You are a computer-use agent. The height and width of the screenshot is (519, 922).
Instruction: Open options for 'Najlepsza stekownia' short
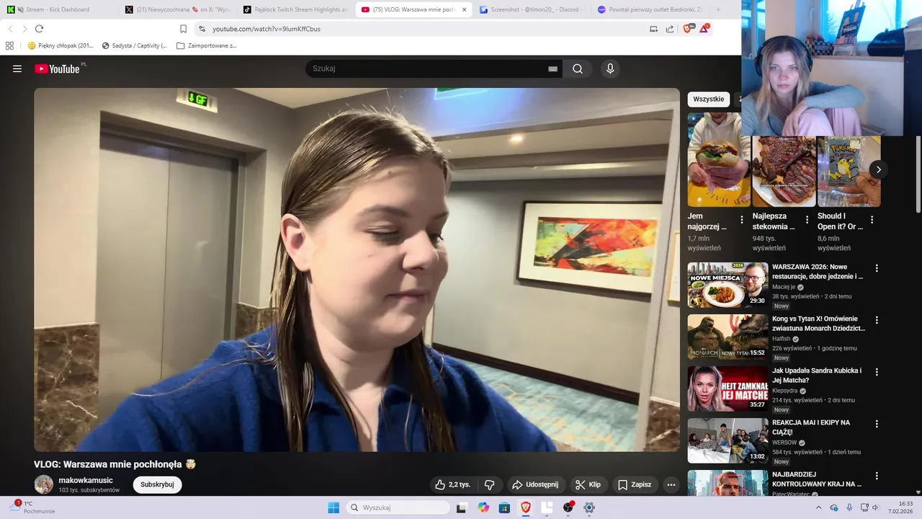807,220
